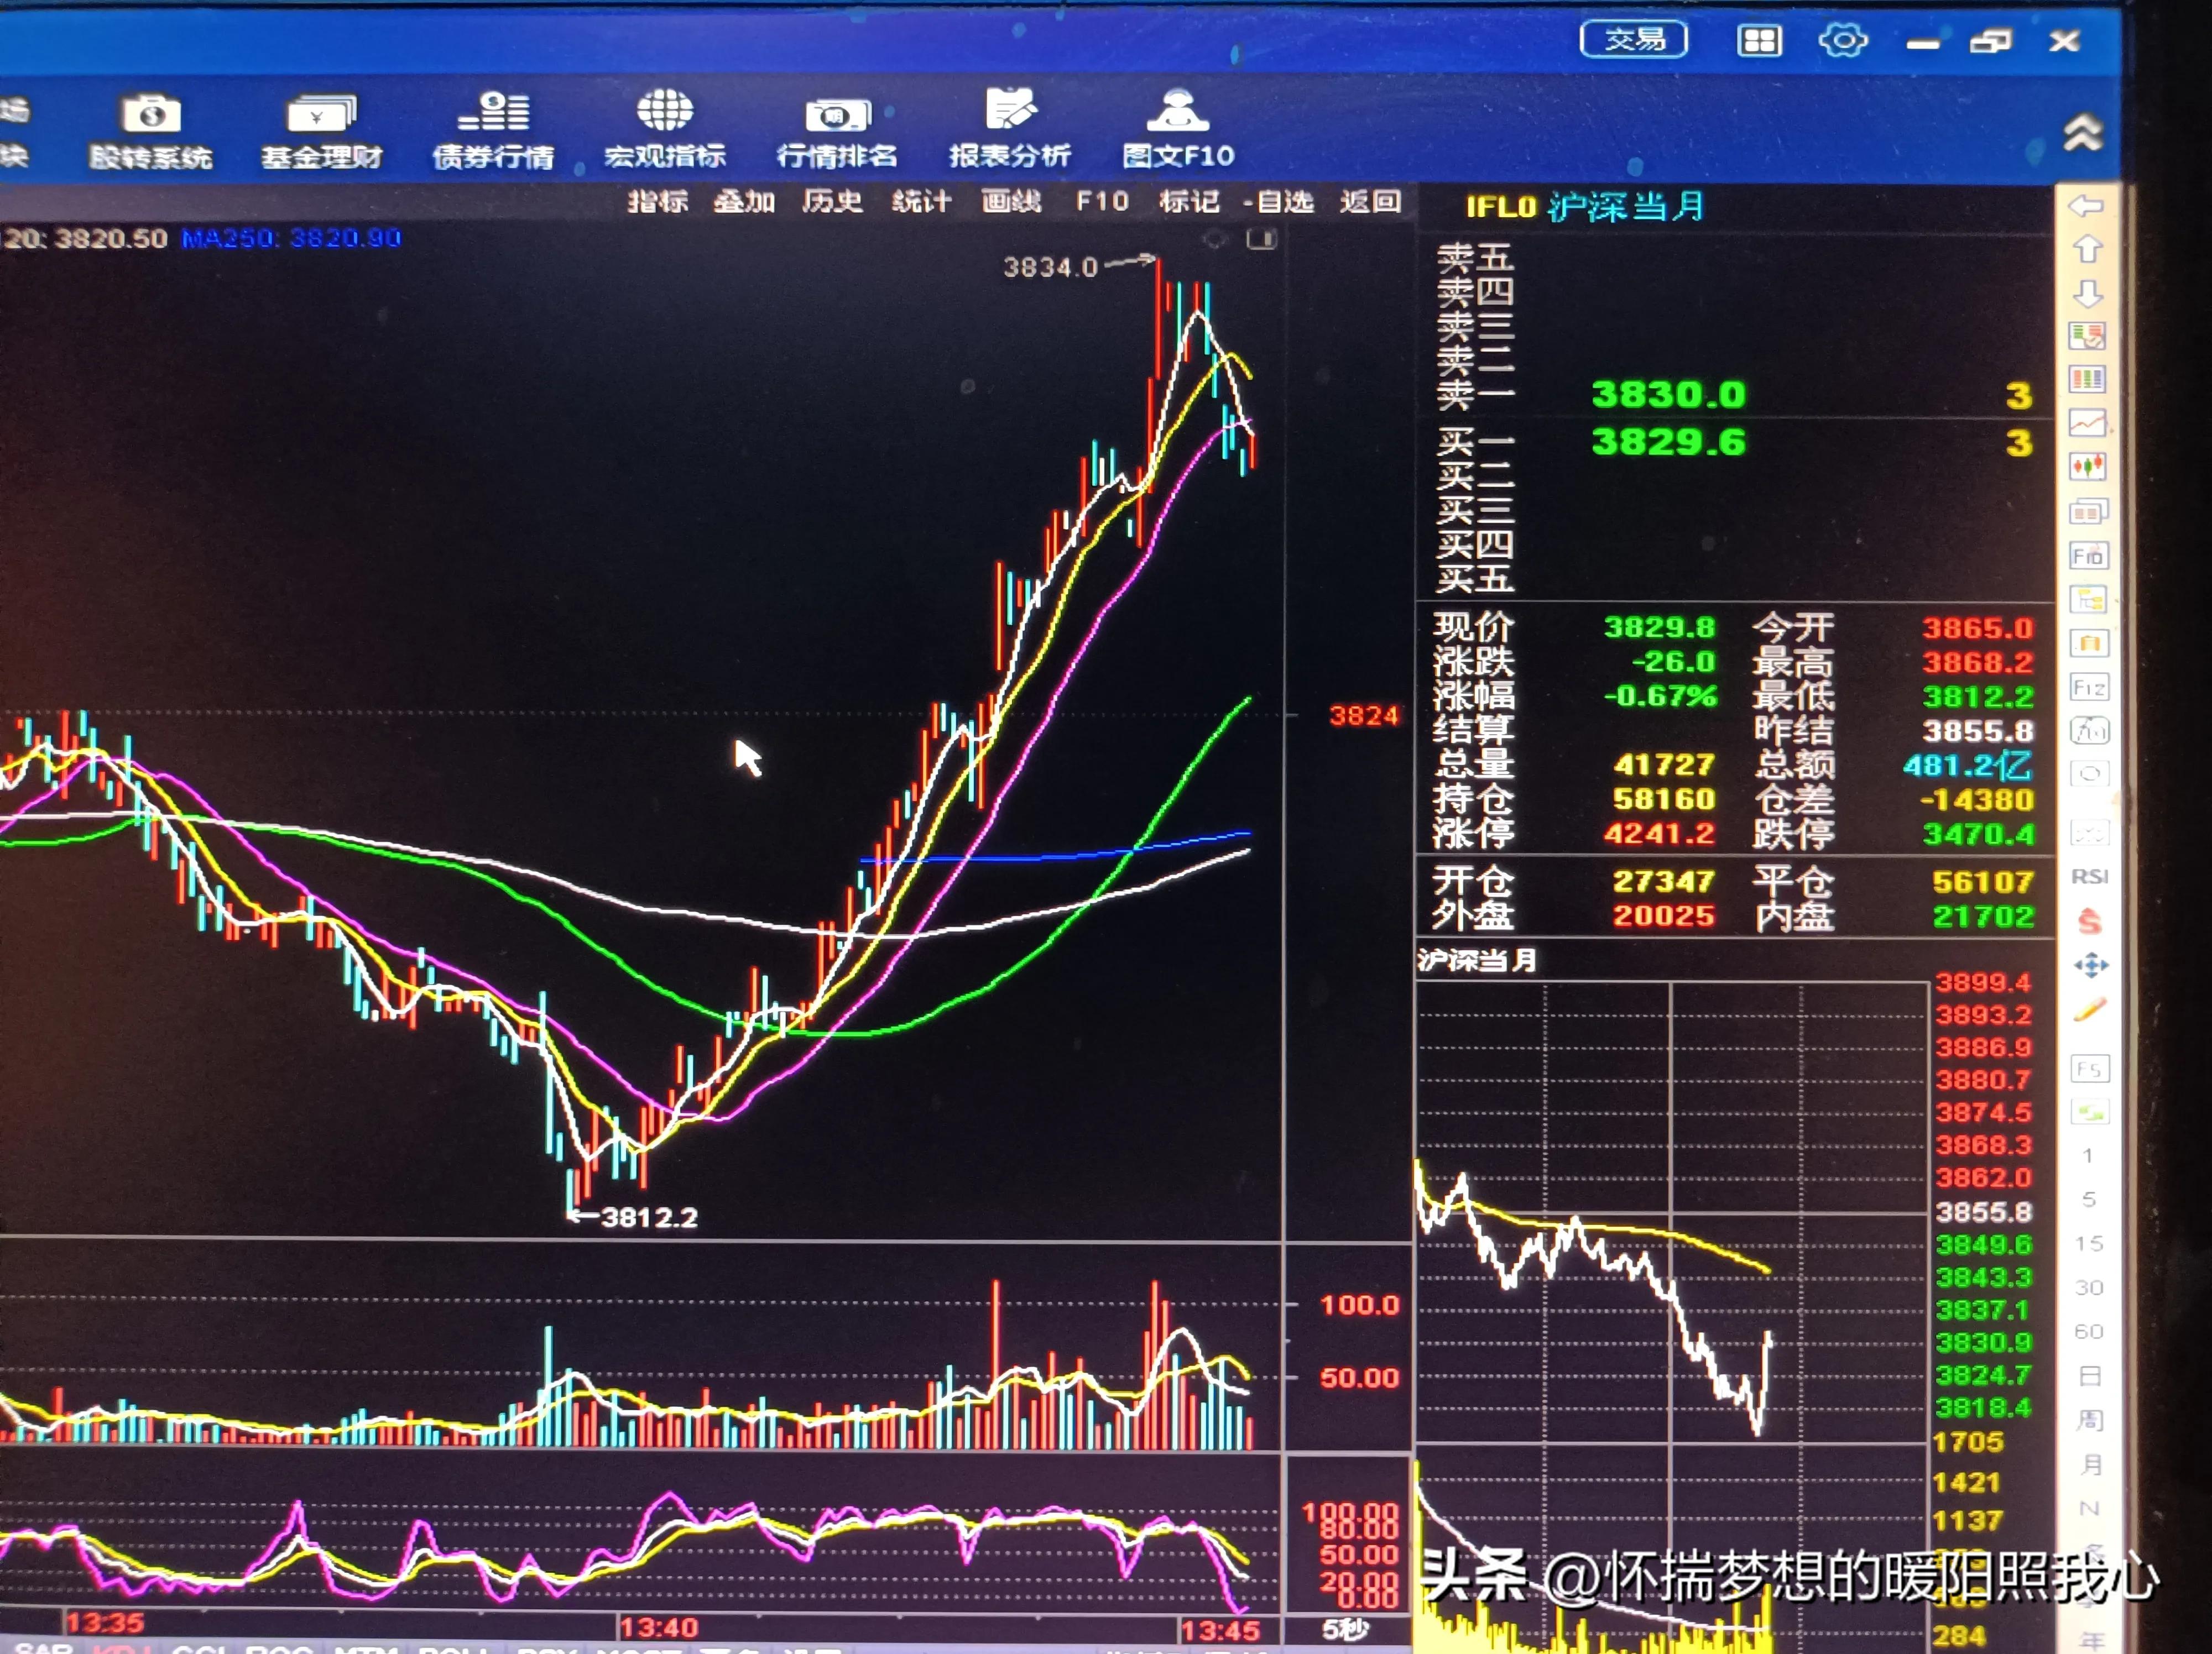Screen dimensions: 2212x1654
Task: Open the F10 info sidebar icon
Action: pyautogui.click(x=2088, y=556)
